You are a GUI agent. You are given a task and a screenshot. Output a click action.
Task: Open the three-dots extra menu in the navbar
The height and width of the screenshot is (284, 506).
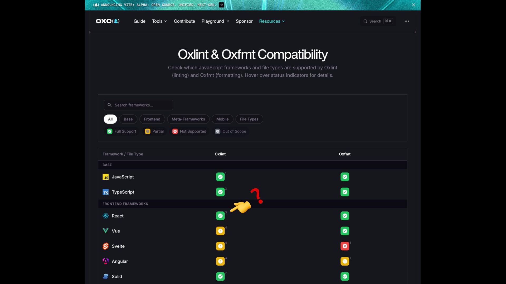pyautogui.click(x=407, y=21)
